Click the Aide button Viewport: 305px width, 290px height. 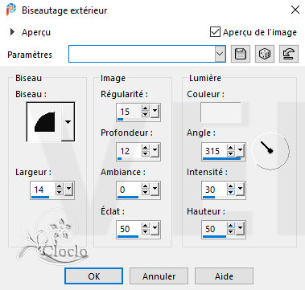tap(224, 276)
